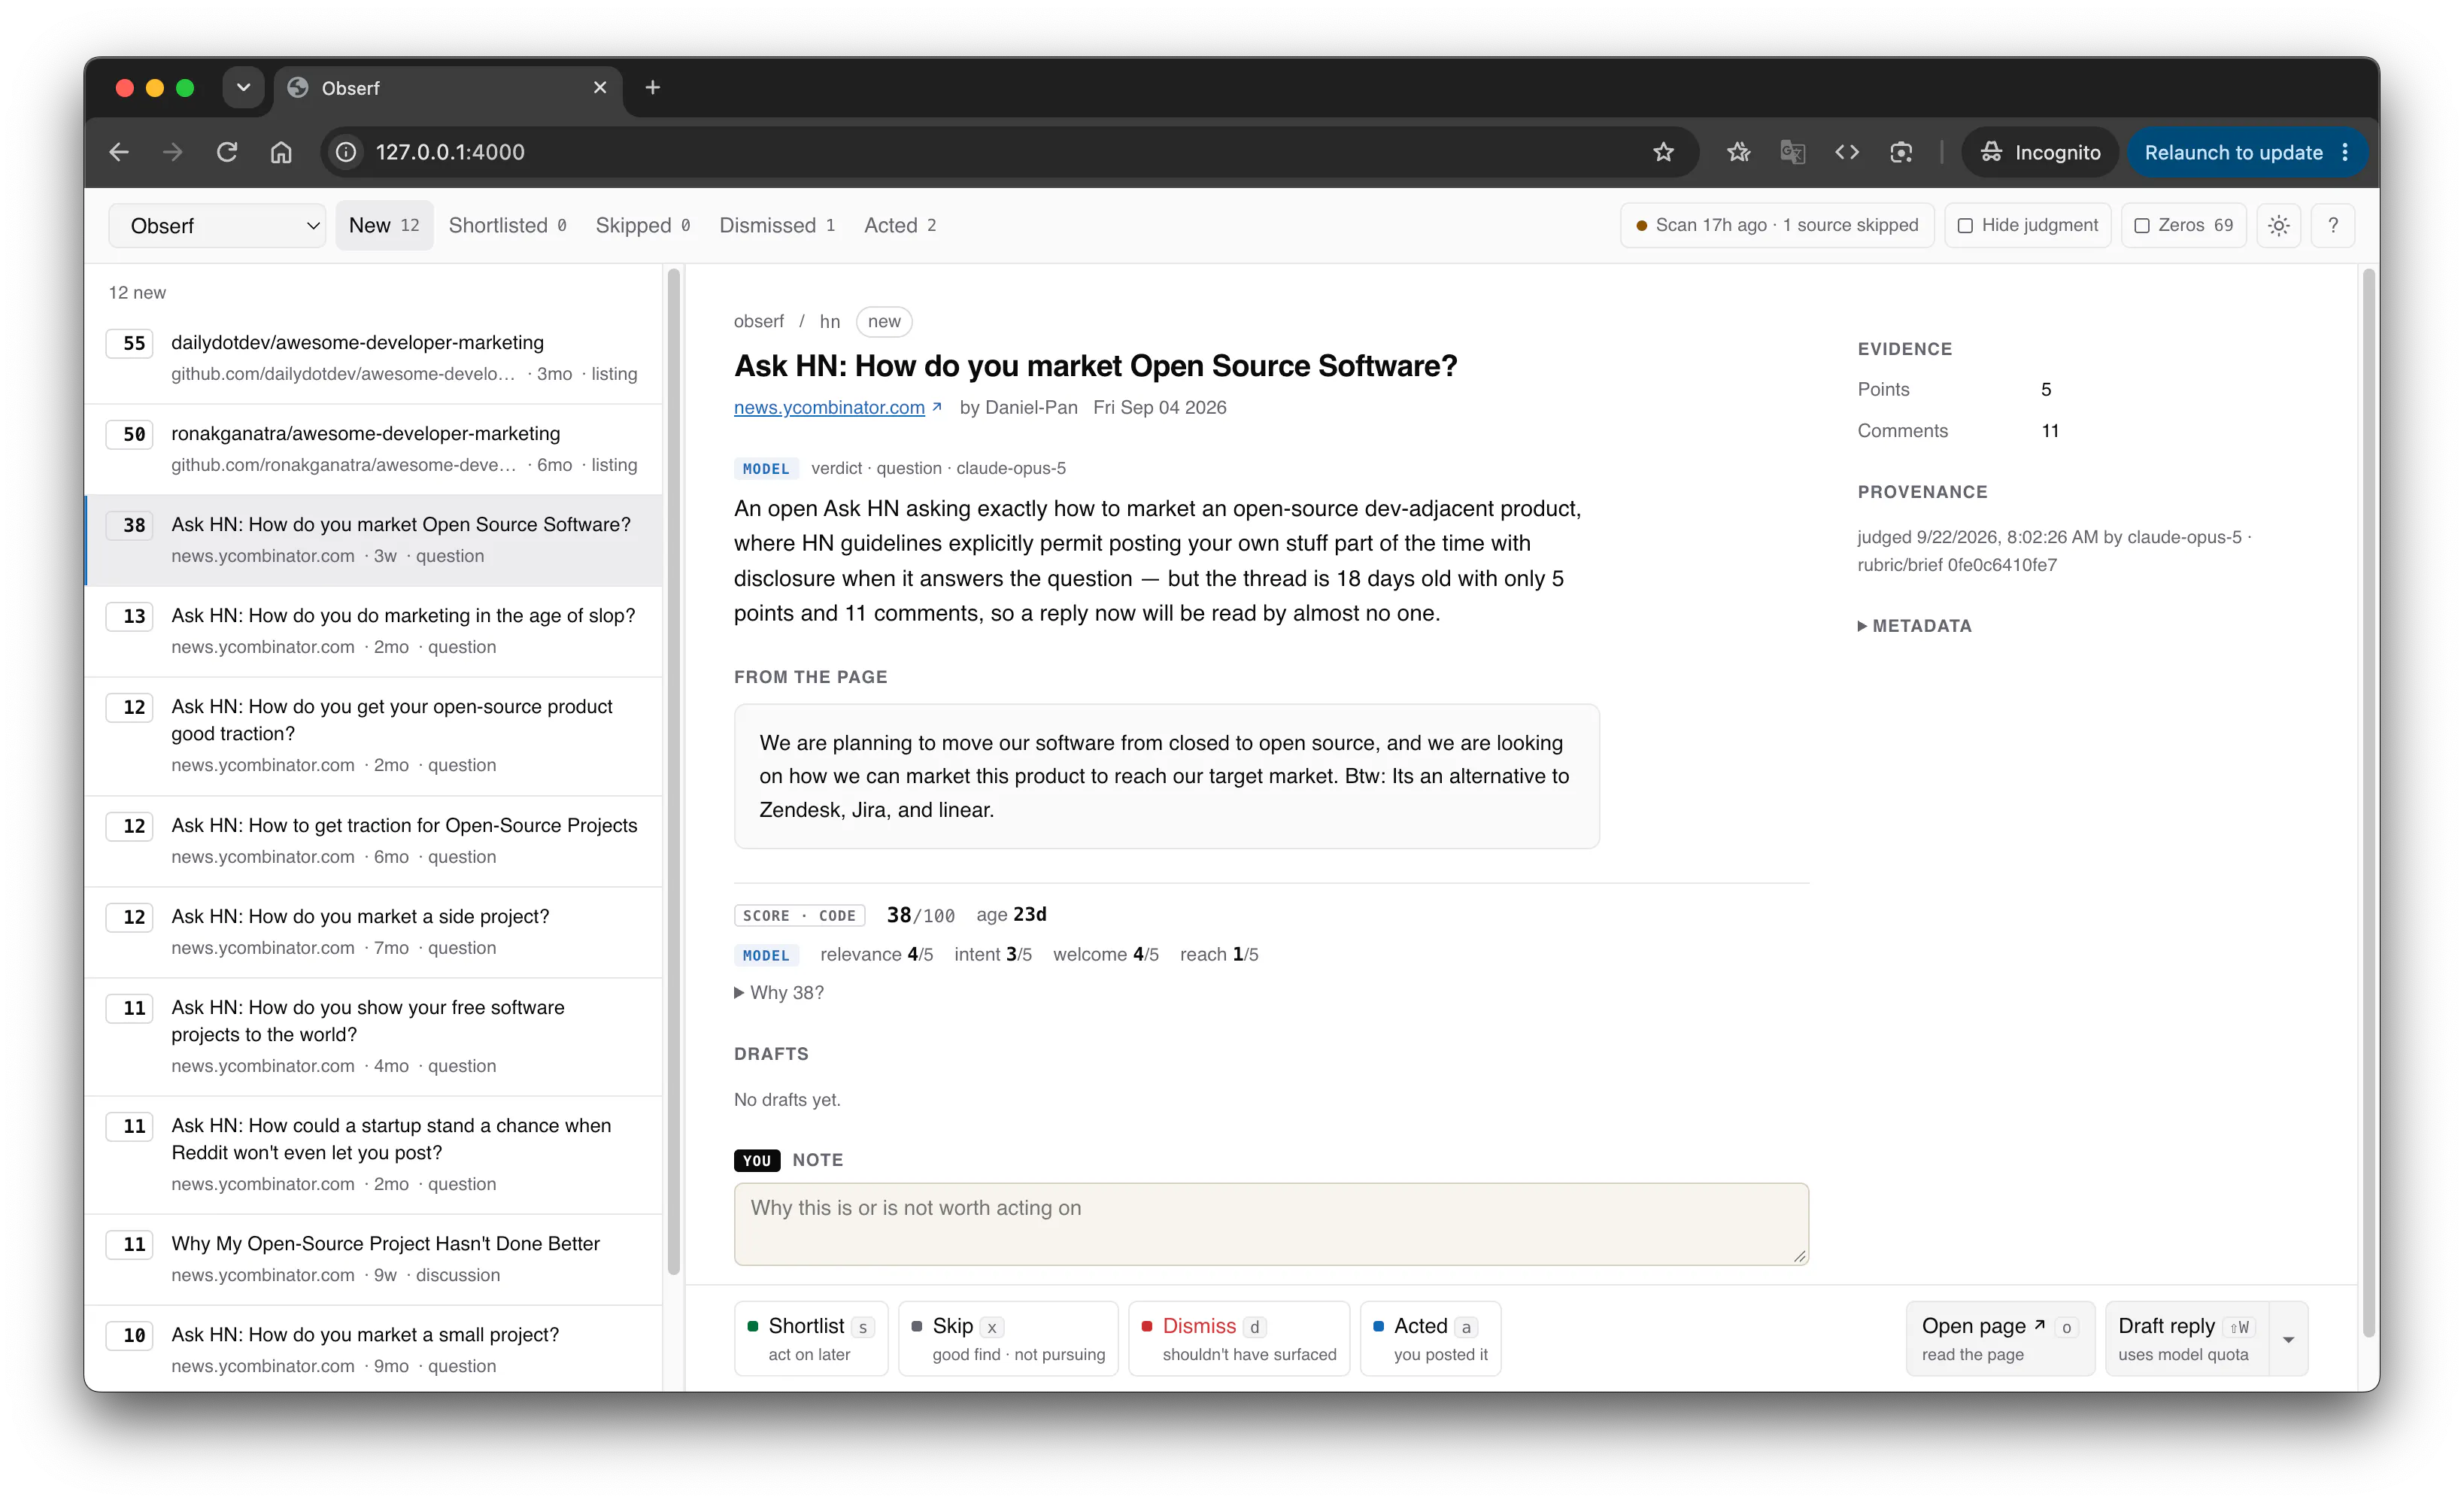Switch to the Dismissed tab
2464x1503 pixels.
click(x=777, y=226)
